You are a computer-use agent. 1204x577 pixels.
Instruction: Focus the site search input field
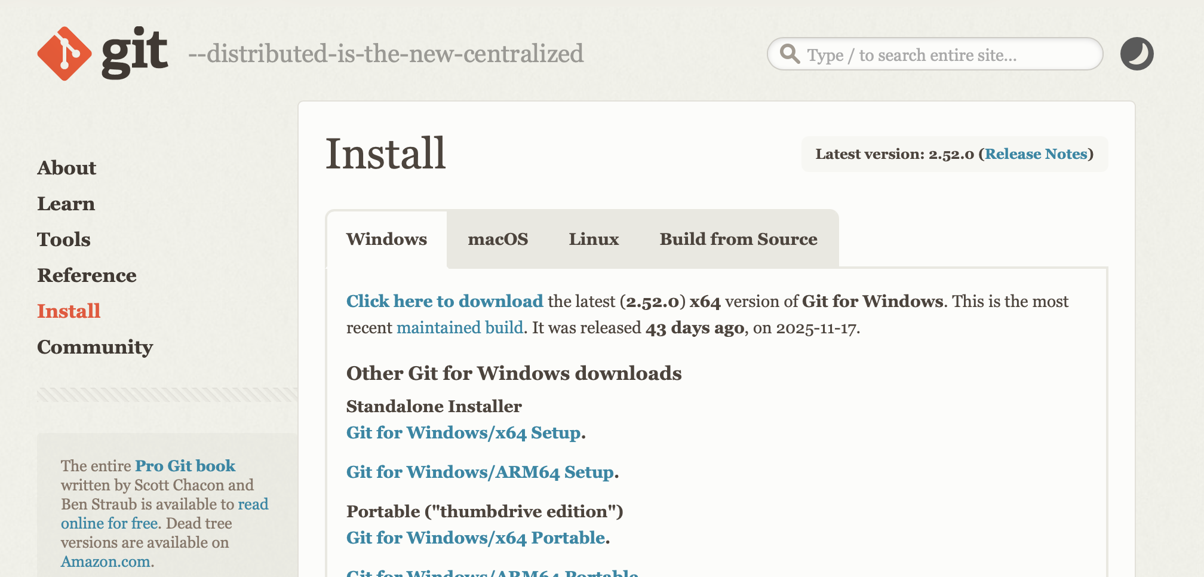tap(944, 55)
